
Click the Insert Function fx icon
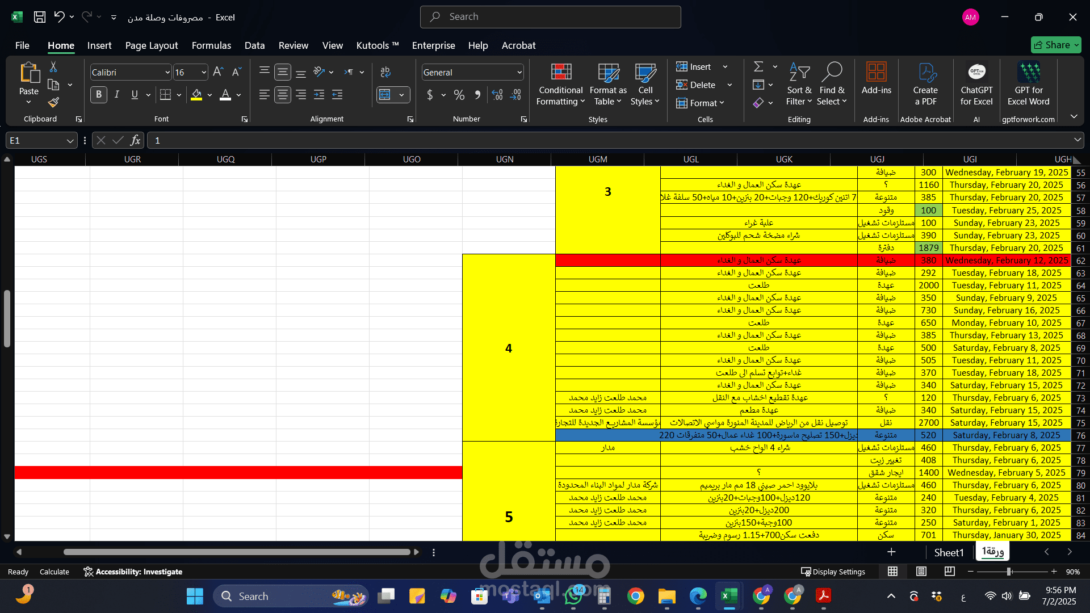click(135, 140)
